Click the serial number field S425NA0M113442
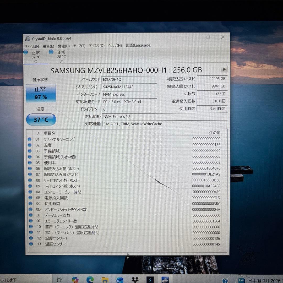 129,87
